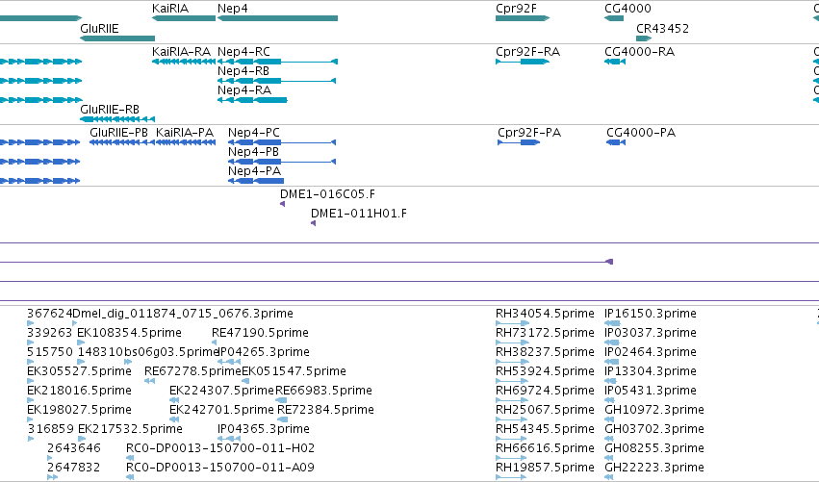The image size is (819, 482).
Task: Click the GH08255.3prime label
Action: pos(653,448)
